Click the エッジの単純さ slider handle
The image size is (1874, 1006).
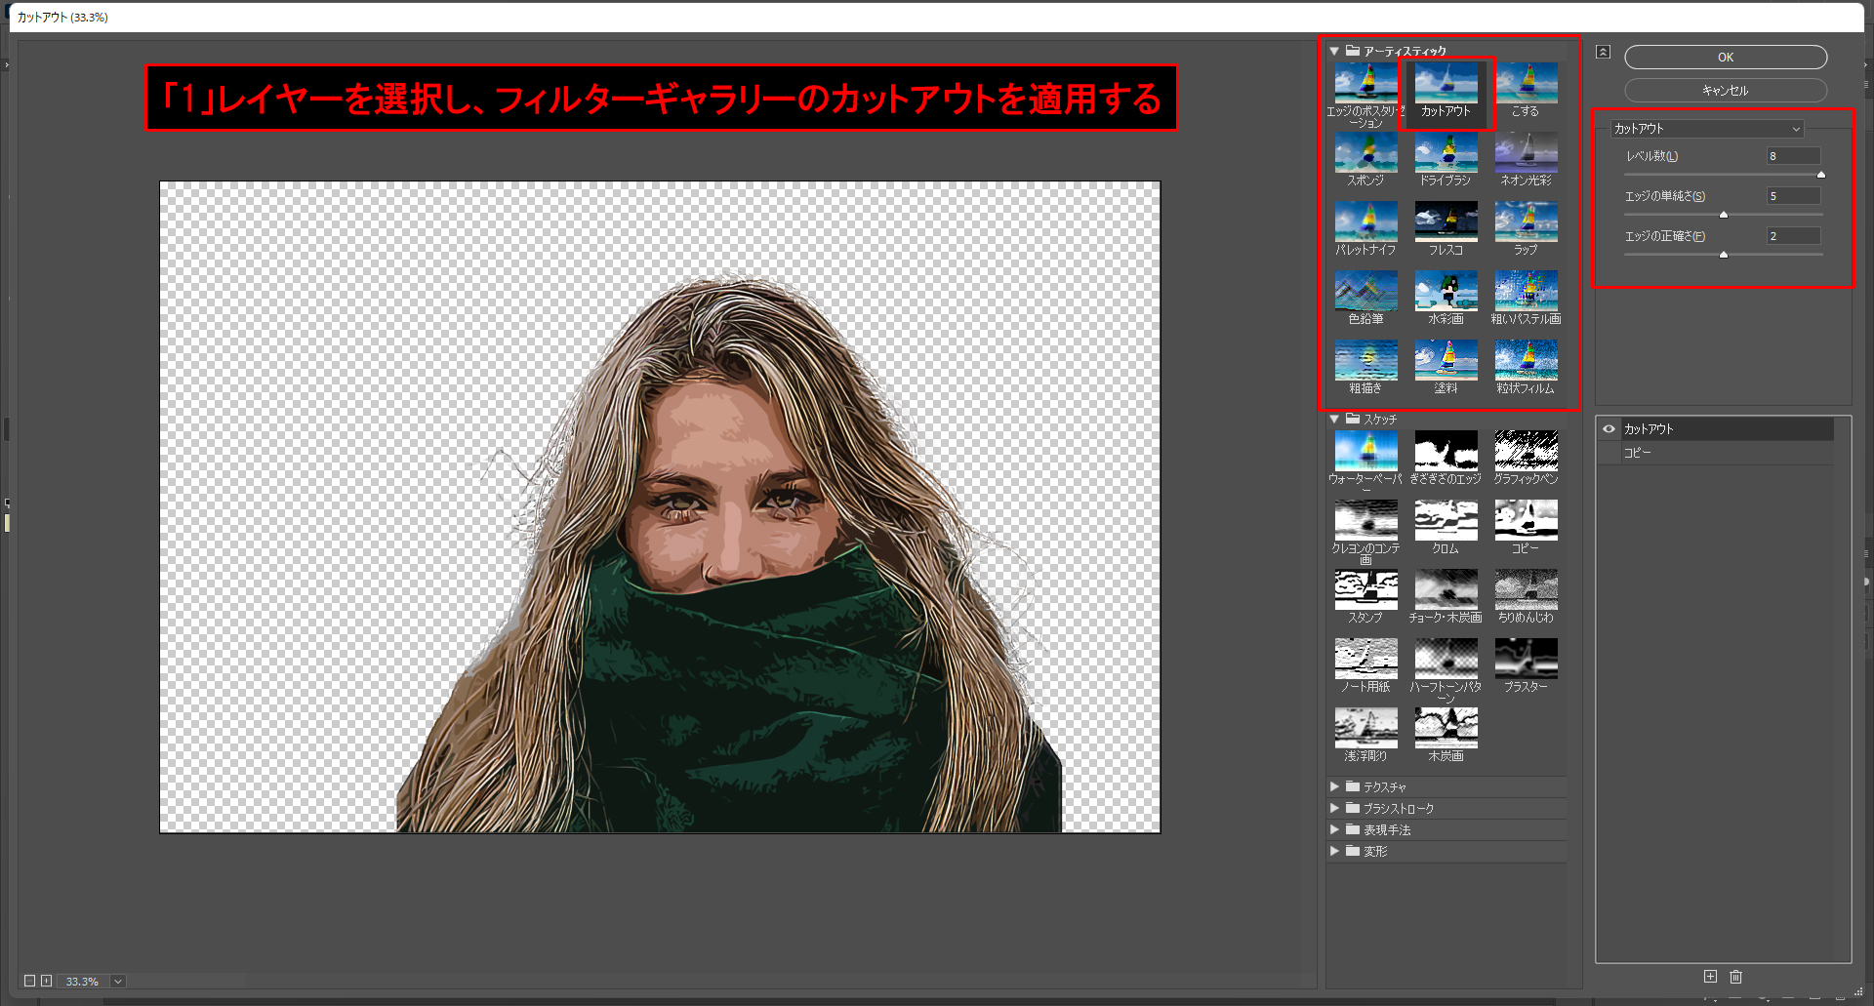(1724, 215)
